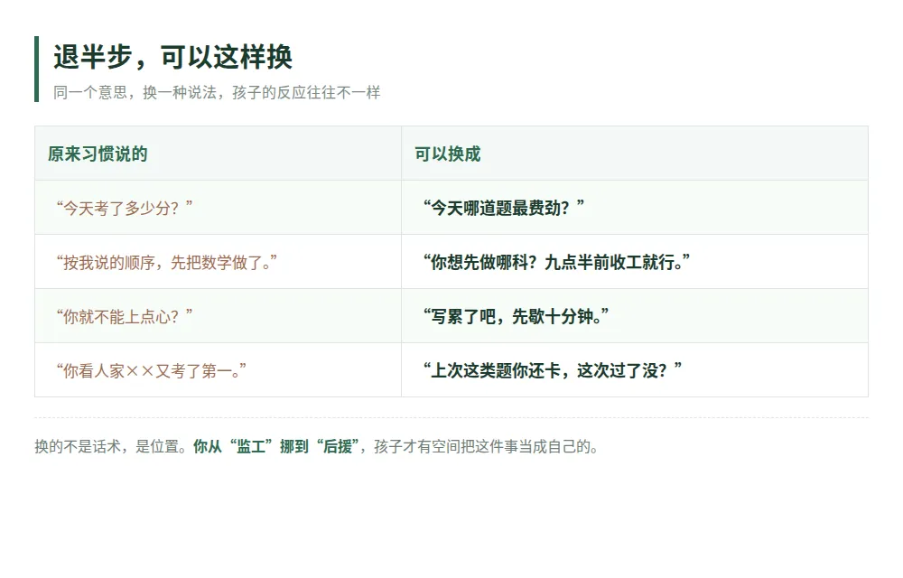Select the subtitle "同一个意思，换一种说法"
The width and height of the screenshot is (903, 578).
coord(135,93)
